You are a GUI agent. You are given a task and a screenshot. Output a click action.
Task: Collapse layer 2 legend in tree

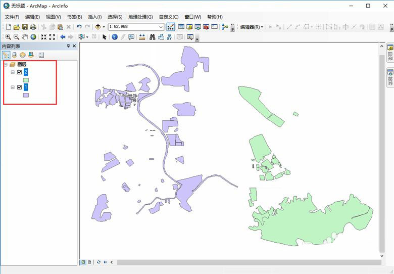[13, 72]
